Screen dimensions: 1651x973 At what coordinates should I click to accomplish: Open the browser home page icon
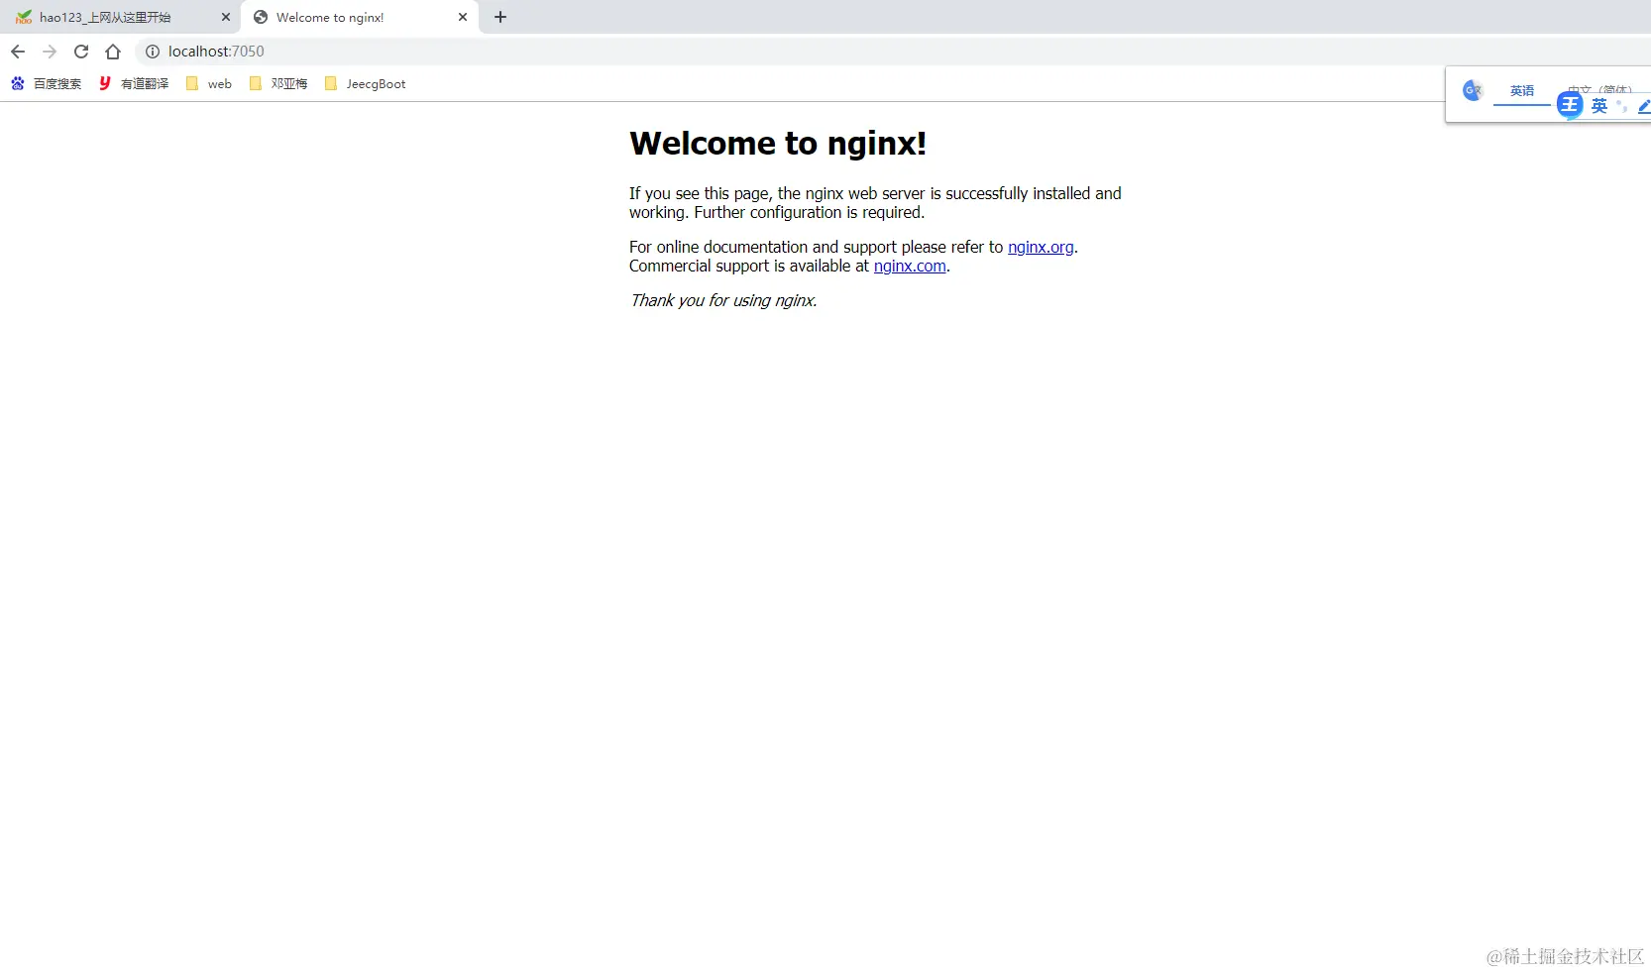(113, 52)
